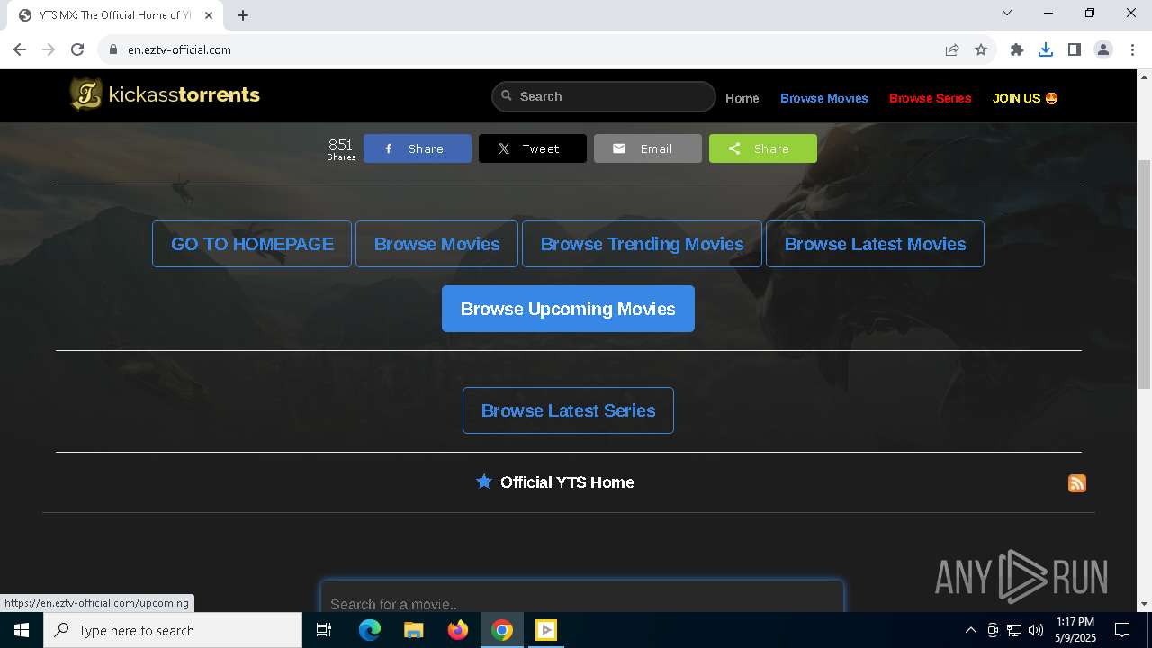Viewport: 1152px width, 648px height.
Task: Click the lock icon in address bar
Action: 113,49
